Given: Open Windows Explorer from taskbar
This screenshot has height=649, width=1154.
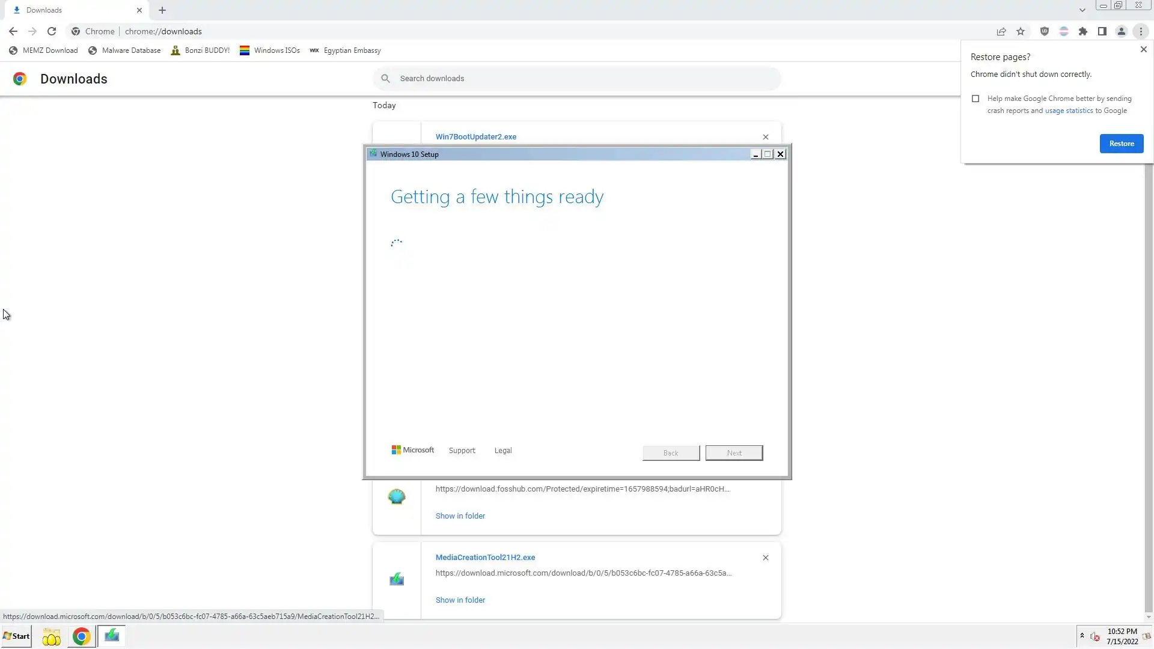Looking at the screenshot, I should [x=52, y=636].
